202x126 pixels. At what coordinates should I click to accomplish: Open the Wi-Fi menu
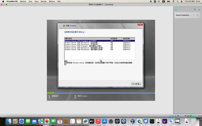point(173,2)
